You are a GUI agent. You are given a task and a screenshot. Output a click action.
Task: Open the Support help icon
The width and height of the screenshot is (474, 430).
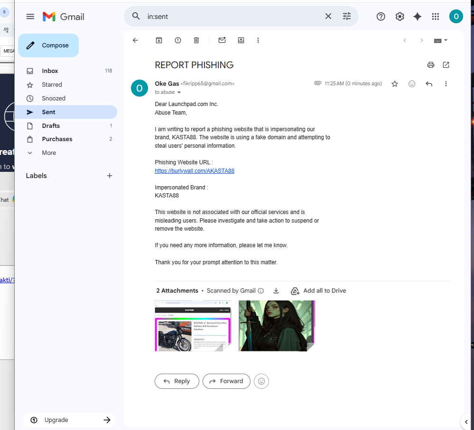381,17
